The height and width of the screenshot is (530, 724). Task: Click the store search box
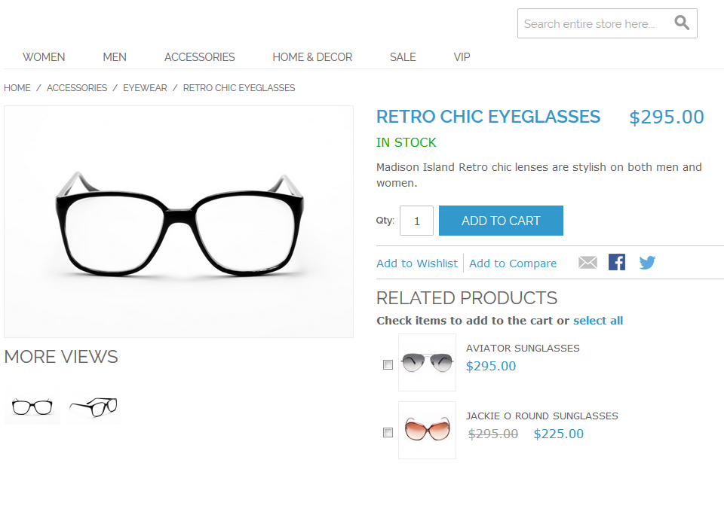coord(596,23)
